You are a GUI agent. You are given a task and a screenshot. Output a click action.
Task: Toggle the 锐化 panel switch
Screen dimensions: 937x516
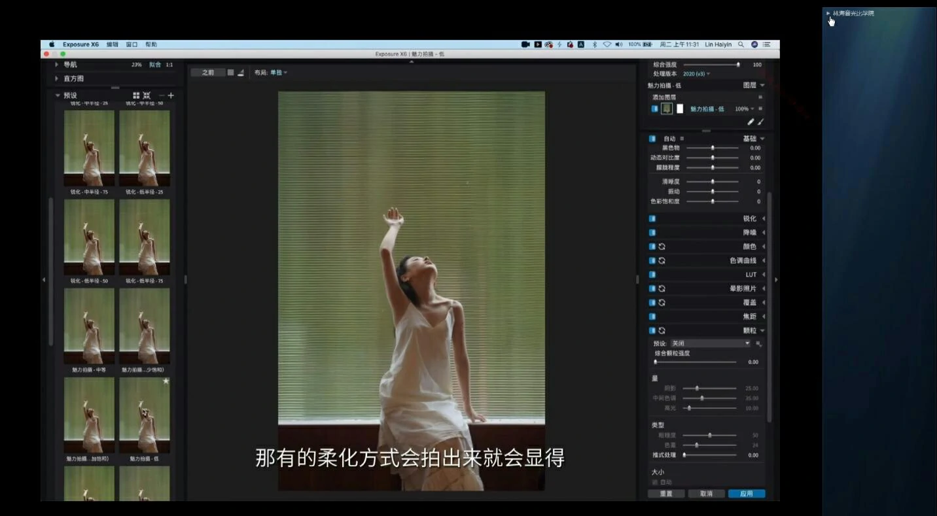(x=652, y=218)
